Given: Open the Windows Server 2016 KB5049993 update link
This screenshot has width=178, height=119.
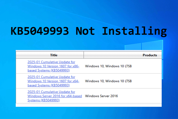Looking at the screenshot, I should coord(55,96).
